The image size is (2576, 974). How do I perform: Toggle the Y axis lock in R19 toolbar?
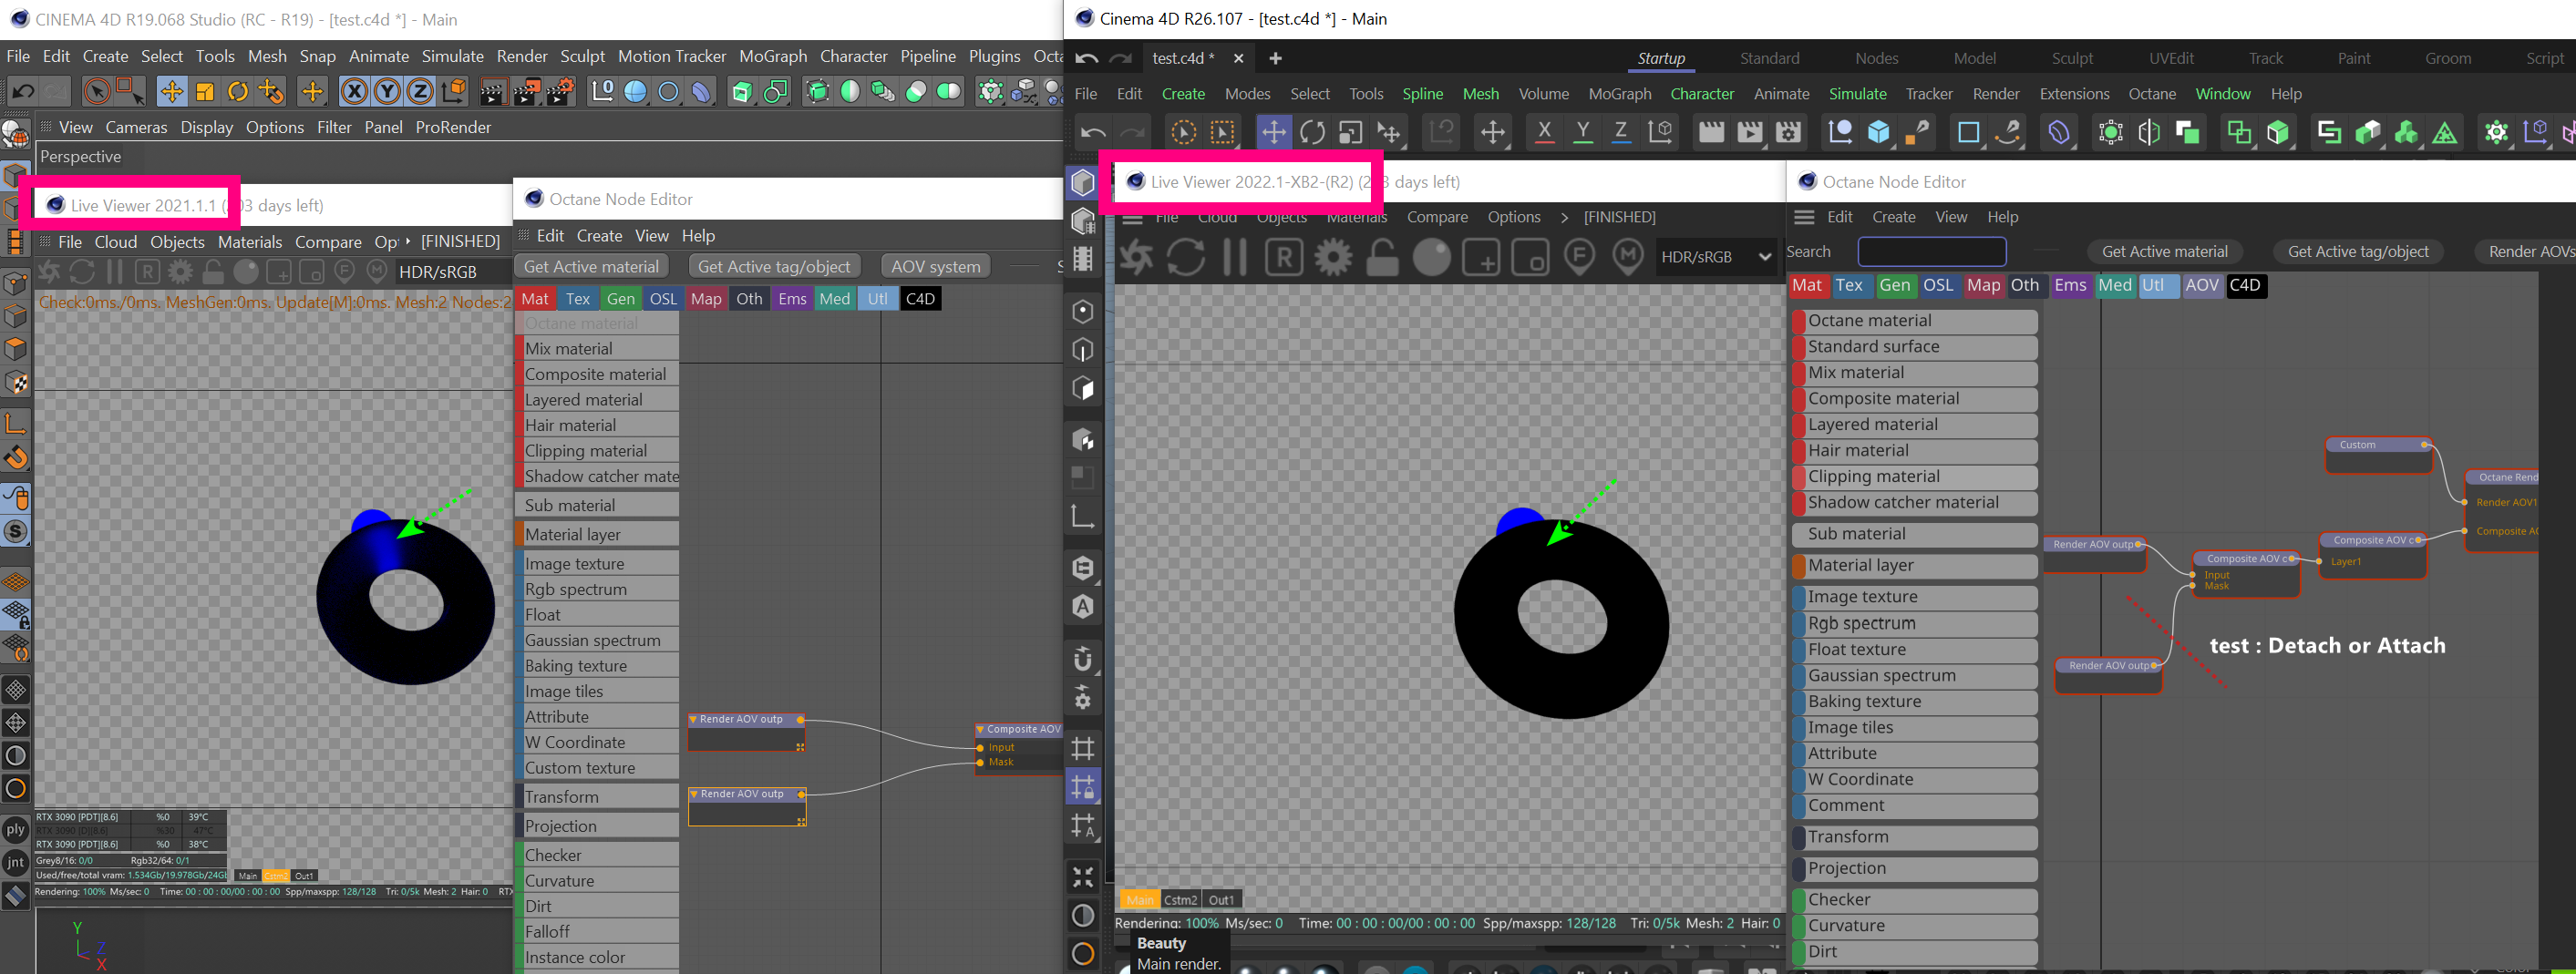[x=387, y=92]
